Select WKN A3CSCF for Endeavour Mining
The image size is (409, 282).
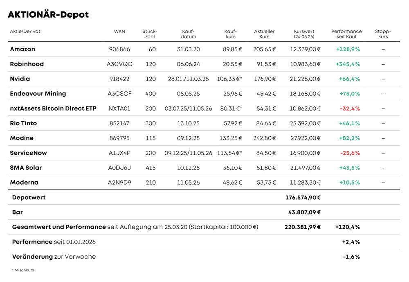[x=119, y=94]
